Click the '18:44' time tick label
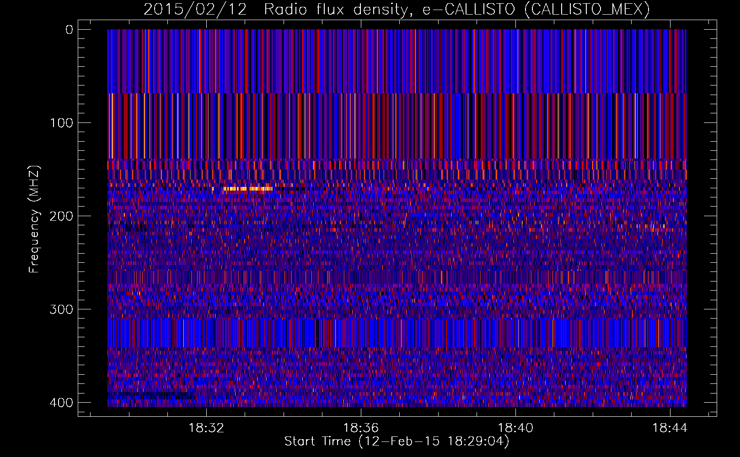This screenshot has width=740, height=457. [x=670, y=428]
